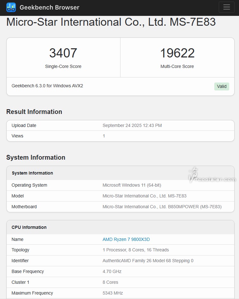Click the Model row label
The height and width of the screenshot is (299, 239).
click(x=17, y=196)
